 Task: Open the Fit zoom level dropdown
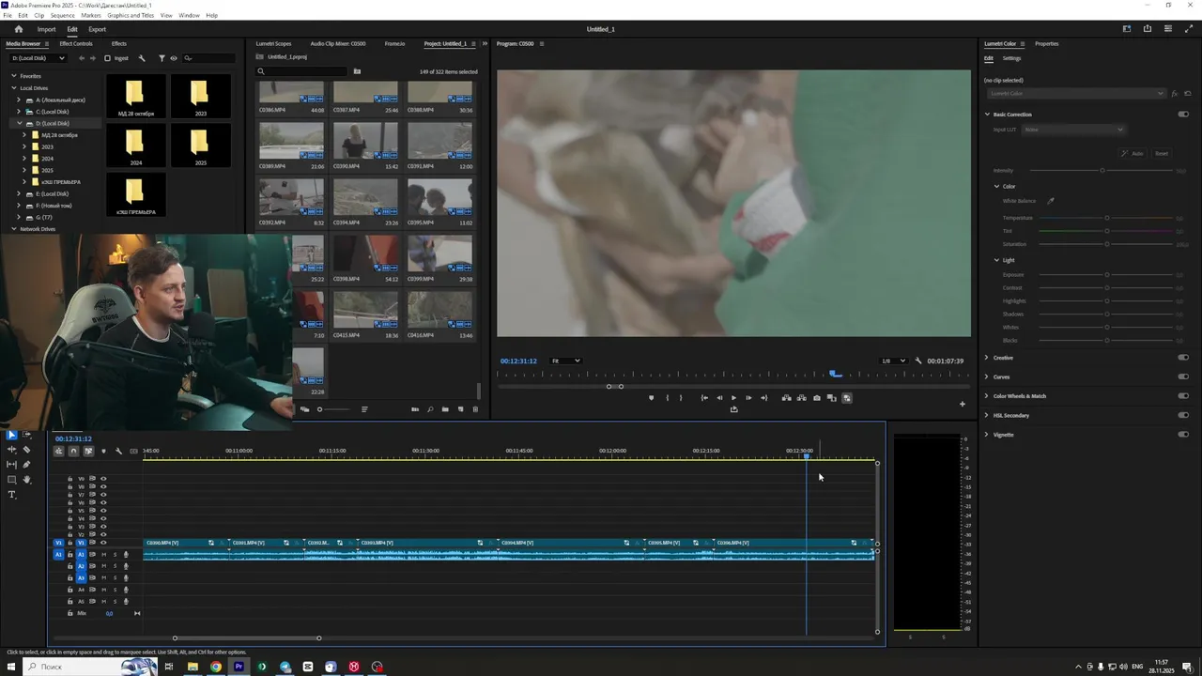point(565,361)
